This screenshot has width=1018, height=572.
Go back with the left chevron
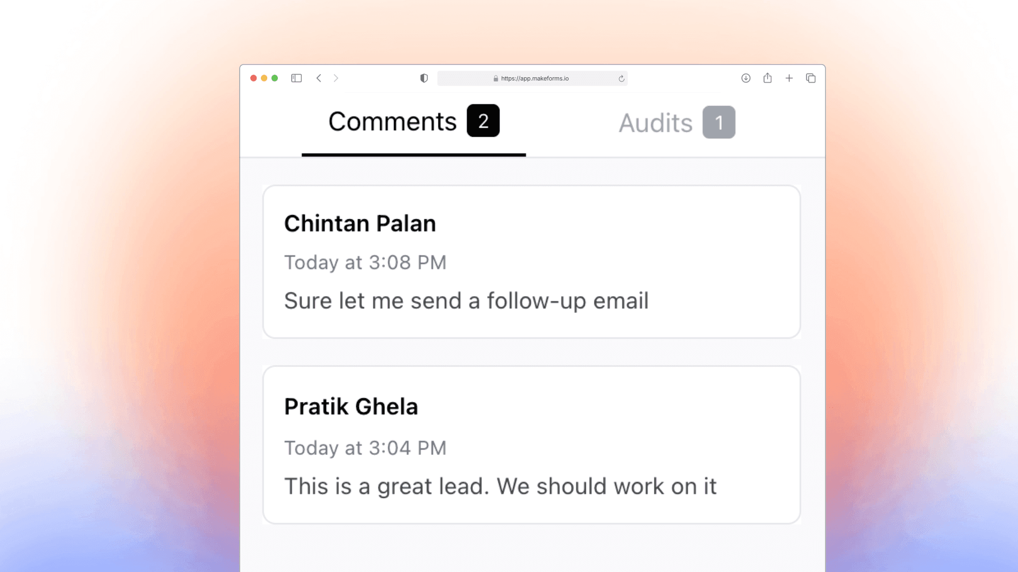click(319, 78)
